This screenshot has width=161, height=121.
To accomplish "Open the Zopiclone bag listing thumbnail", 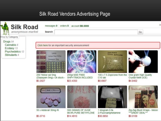I will click(113, 62).
